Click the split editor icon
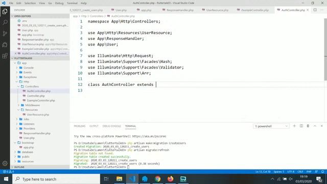The width and height of the screenshot is (327, 184). pyautogui.click(x=315, y=10)
